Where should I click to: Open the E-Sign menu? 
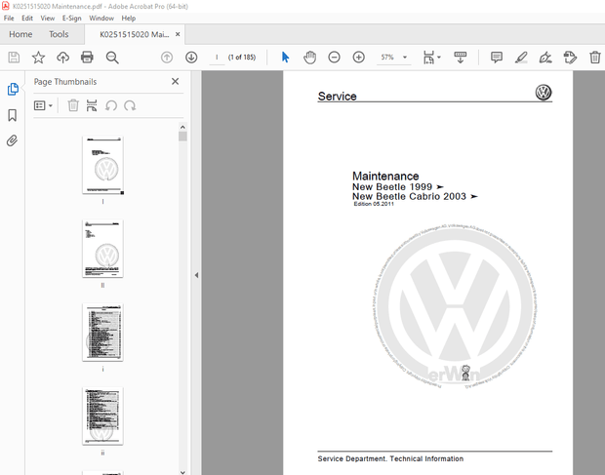[72, 19]
